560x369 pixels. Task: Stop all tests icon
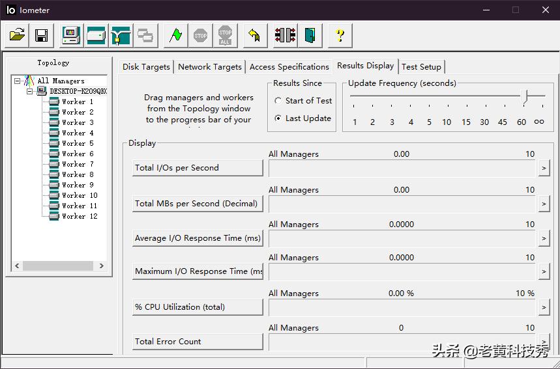225,35
